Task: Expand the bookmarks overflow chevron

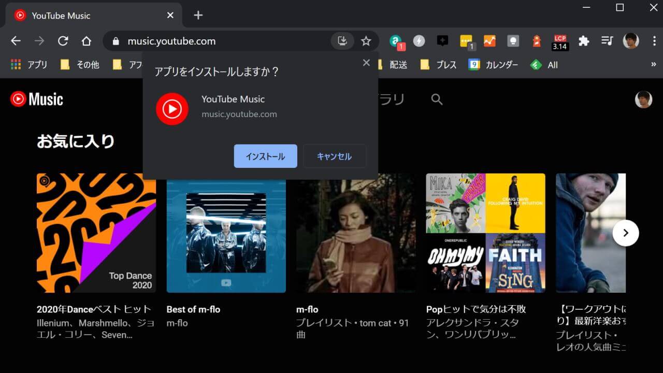Action: click(654, 64)
